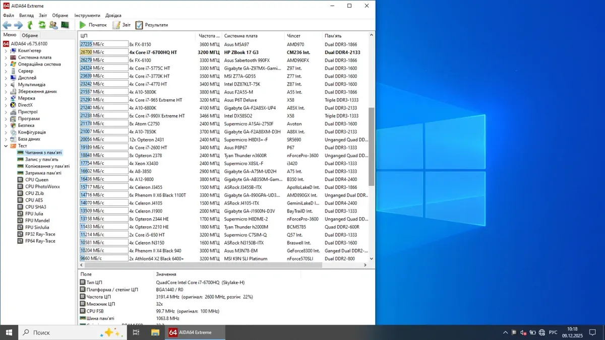Click the green Up-level arrow icon
This screenshot has height=340, width=605.
30,25
